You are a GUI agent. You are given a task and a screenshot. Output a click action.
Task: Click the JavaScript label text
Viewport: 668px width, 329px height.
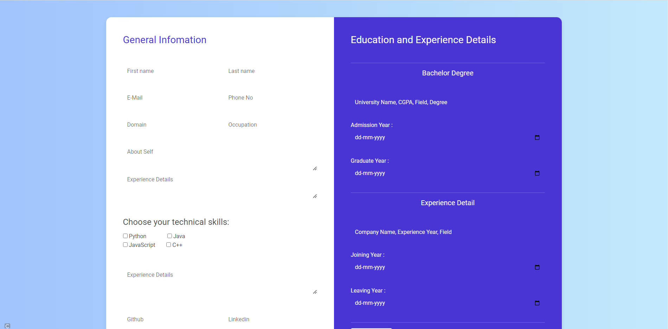point(142,245)
